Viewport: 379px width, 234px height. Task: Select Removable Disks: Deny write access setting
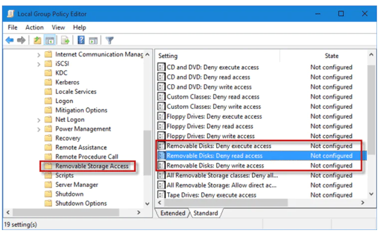click(x=215, y=165)
